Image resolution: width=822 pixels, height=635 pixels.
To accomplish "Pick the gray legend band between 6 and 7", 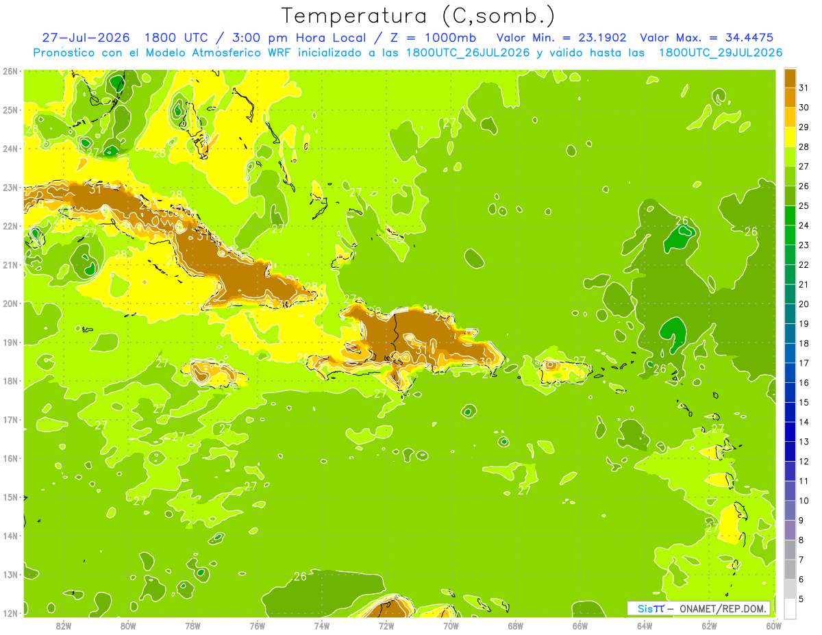I will point(790,569).
